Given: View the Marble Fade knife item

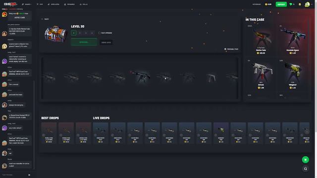Looking at the screenshot, I should coord(261,40).
